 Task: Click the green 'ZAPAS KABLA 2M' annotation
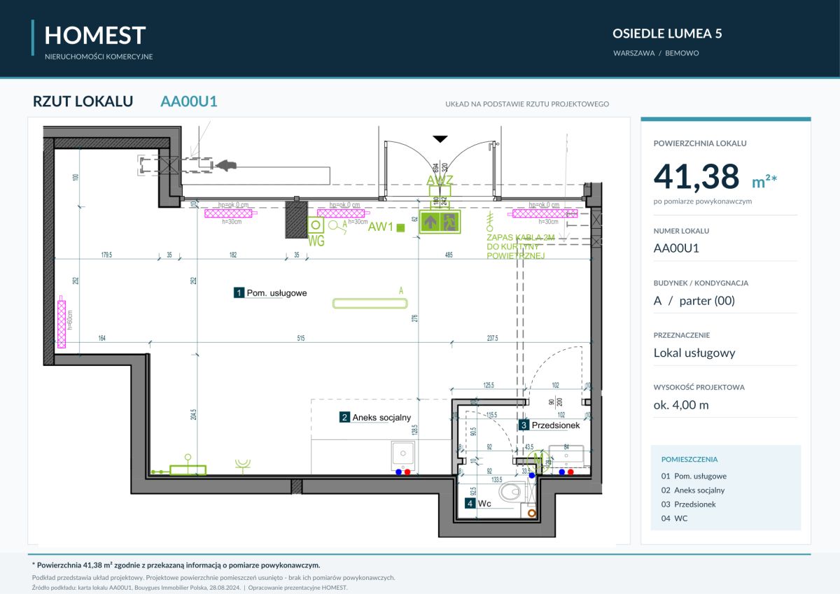(521, 239)
